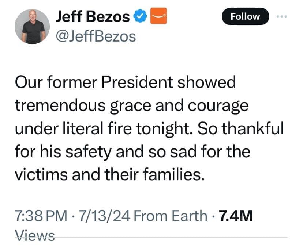
Task: Click the orange Amazon affiliation badge
Action: point(158,17)
